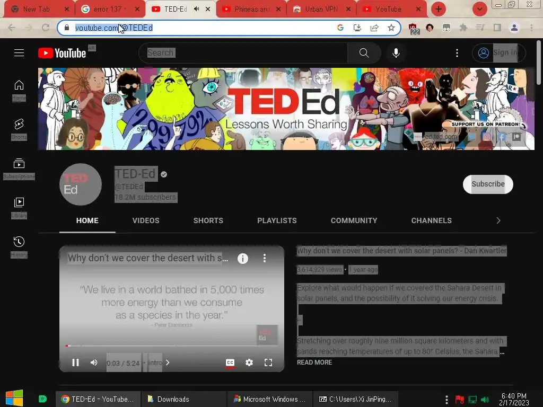Click READ MORE on video description

314,362
